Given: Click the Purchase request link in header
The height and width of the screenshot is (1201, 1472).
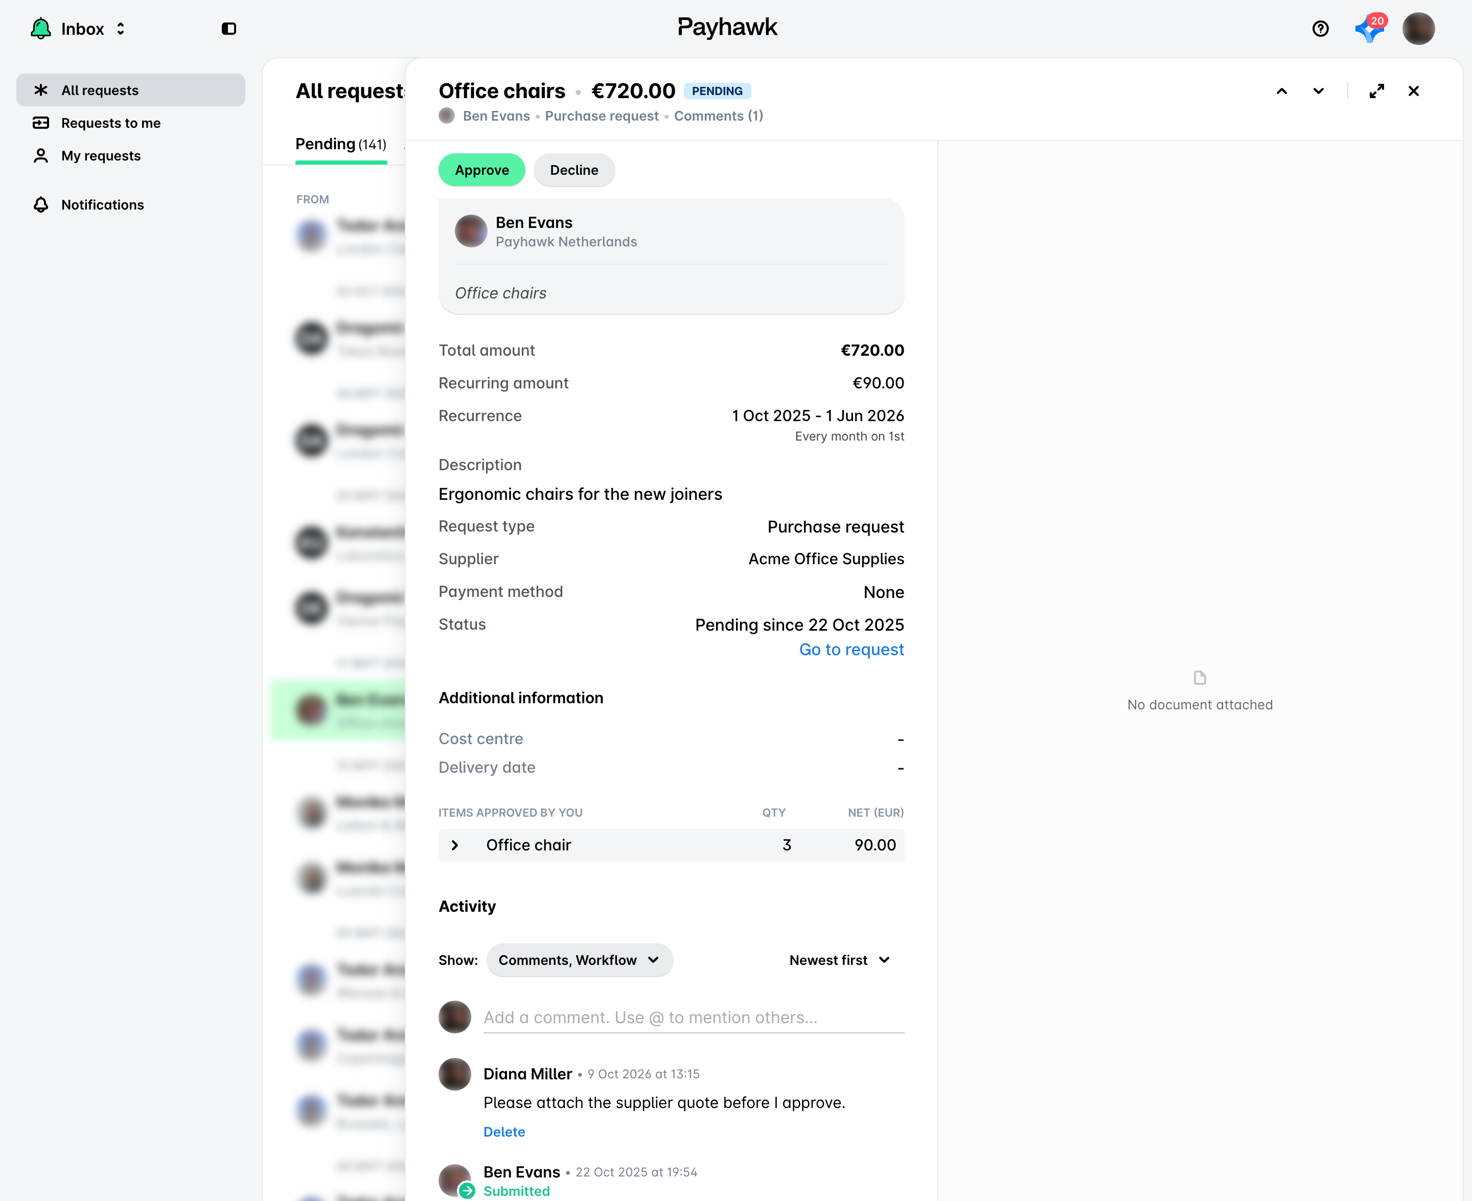Looking at the screenshot, I should [x=601, y=116].
